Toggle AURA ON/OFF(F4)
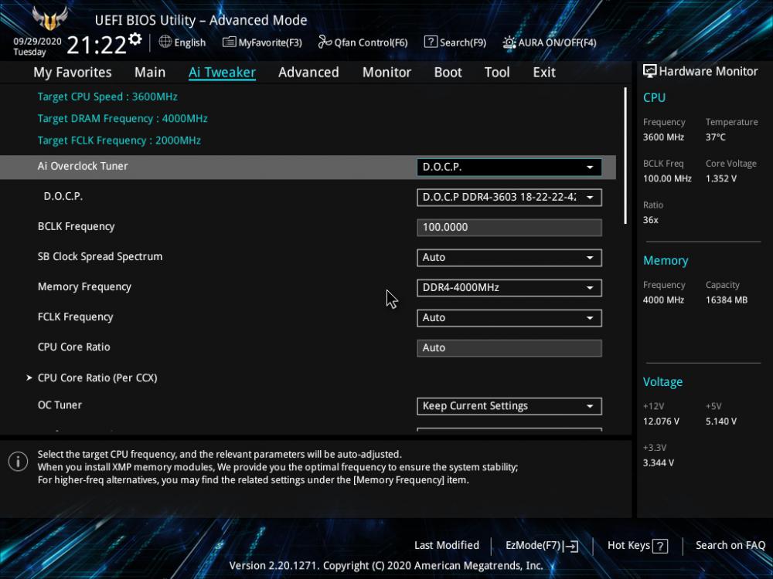The width and height of the screenshot is (773, 579). [549, 42]
